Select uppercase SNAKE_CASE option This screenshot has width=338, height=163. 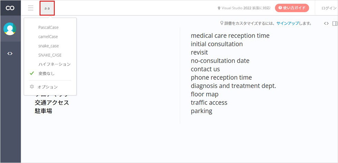click(x=50, y=55)
